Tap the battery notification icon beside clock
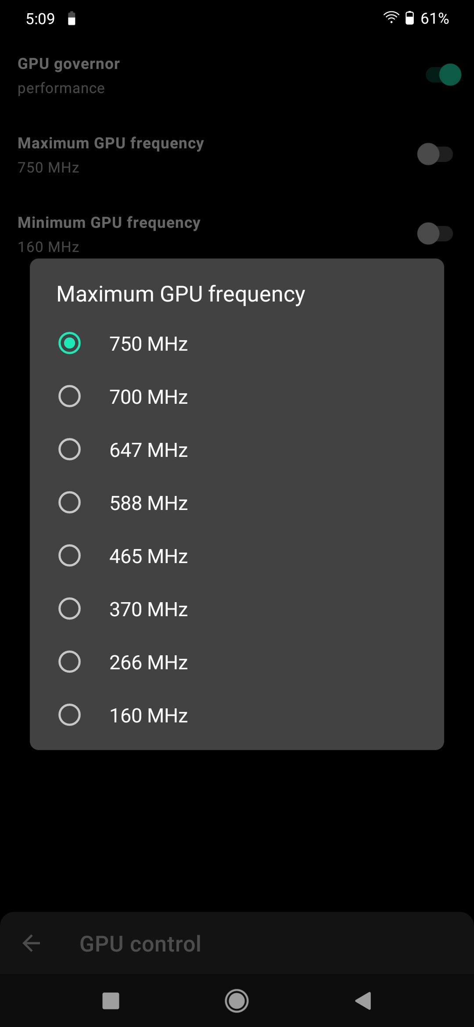 pyautogui.click(x=72, y=19)
